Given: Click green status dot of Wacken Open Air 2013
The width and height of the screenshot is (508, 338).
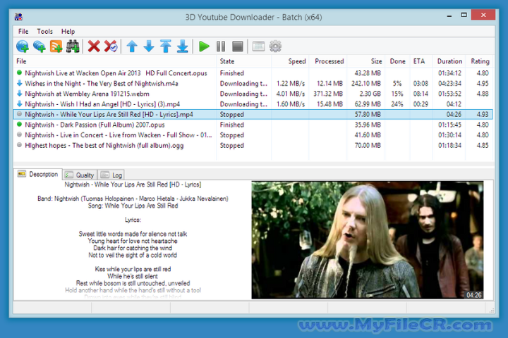Looking at the screenshot, I should [20, 73].
